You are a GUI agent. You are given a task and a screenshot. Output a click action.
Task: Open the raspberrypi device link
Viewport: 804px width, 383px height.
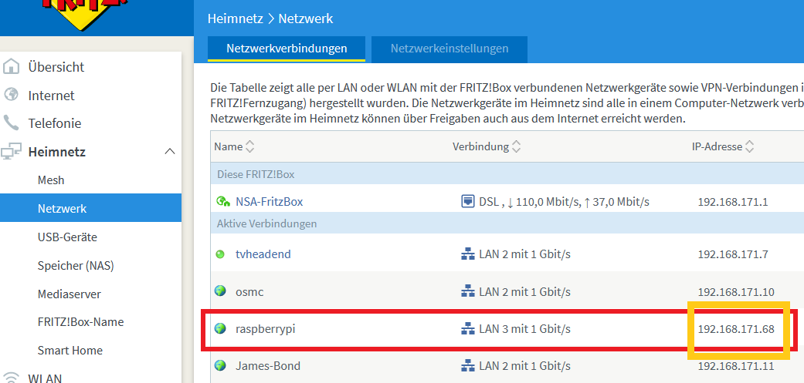click(266, 329)
